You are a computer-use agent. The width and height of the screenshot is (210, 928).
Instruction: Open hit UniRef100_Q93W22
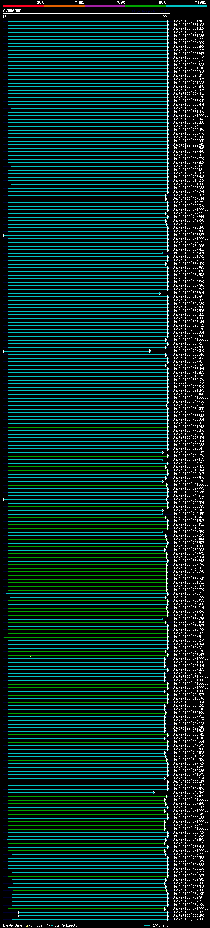(188, 39)
